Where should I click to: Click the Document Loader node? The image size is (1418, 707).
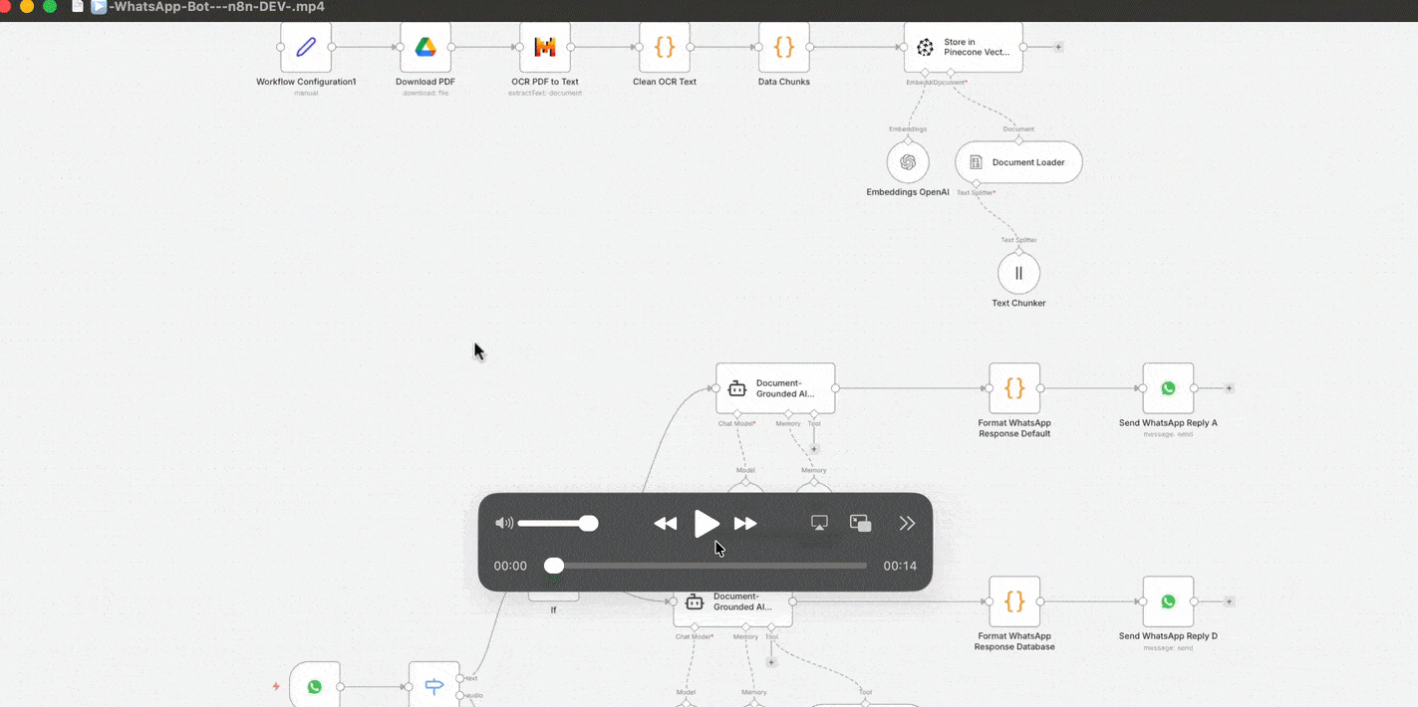click(x=1018, y=162)
